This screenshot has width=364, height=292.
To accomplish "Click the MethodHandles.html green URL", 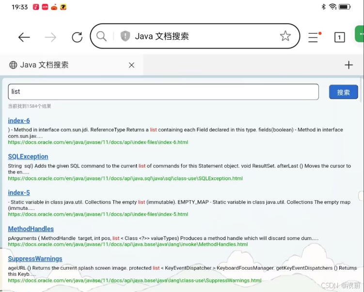I will (128, 244).
